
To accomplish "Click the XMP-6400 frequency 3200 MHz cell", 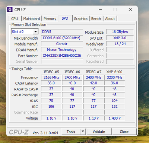I will pyautogui.click(x=115, y=77).
